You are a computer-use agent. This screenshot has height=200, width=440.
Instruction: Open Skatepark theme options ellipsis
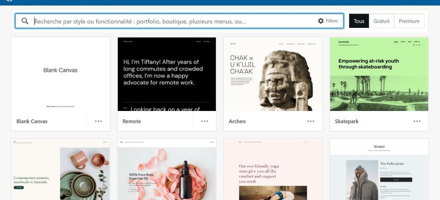click(x=417, y=121)
